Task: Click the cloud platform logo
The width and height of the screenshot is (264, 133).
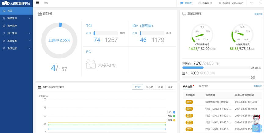Action: point(5,3)
